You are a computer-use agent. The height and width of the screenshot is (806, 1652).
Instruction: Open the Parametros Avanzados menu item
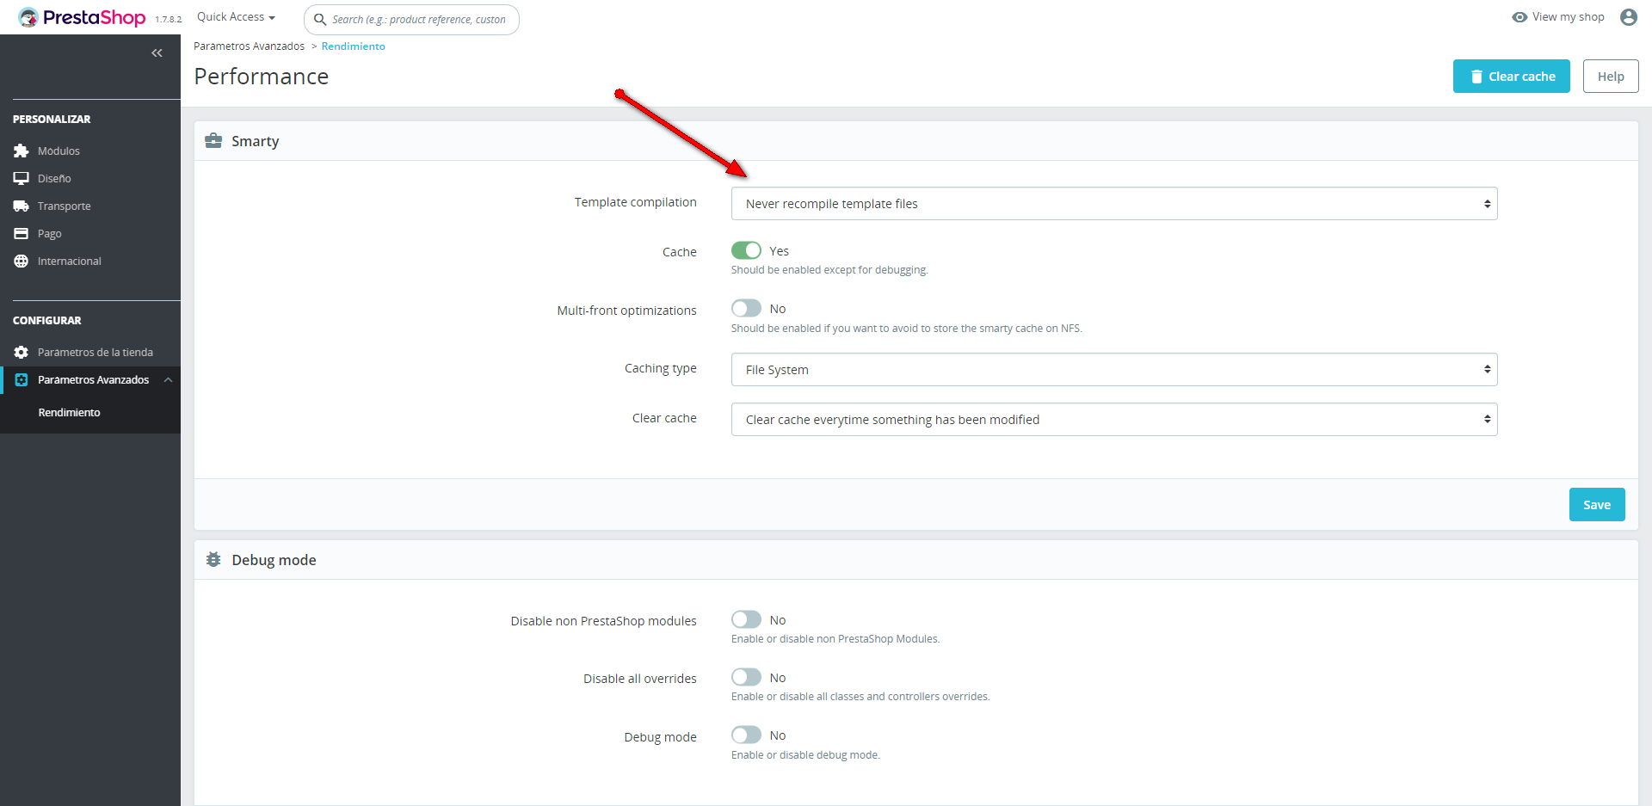(93, 380)
